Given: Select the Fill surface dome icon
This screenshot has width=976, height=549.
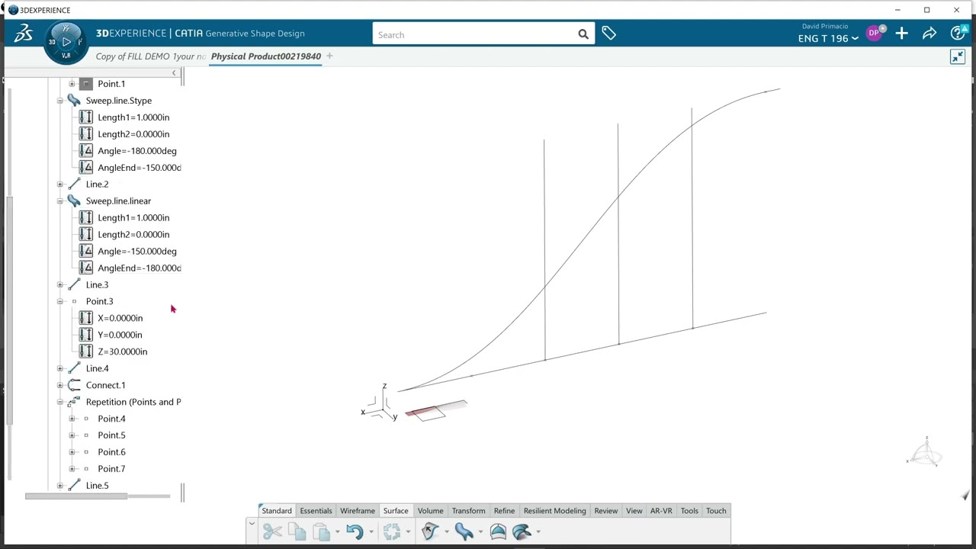Looking at the screenshot, I should [498, 531].
